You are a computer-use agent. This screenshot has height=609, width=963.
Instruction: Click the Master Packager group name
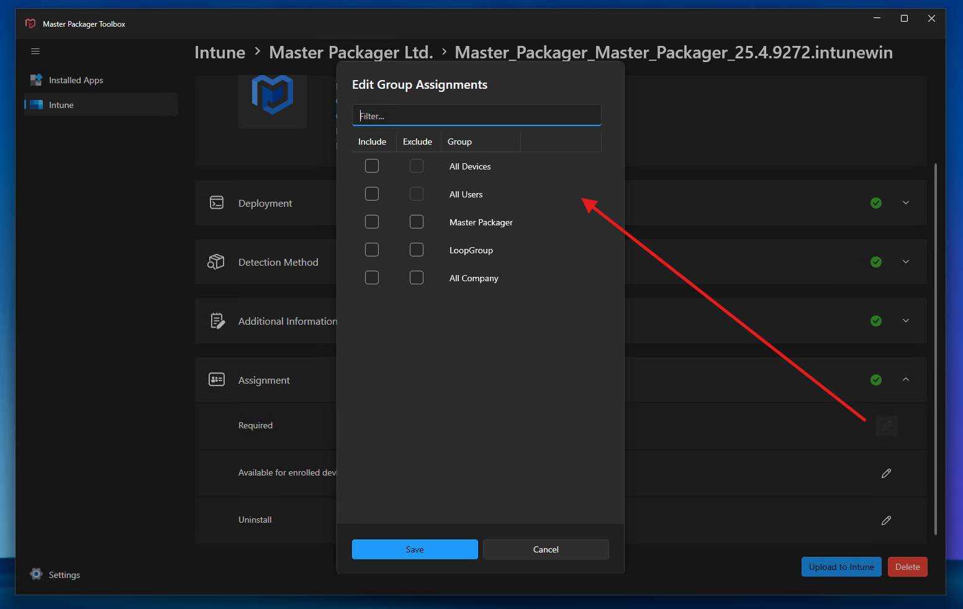click(481, 222)
